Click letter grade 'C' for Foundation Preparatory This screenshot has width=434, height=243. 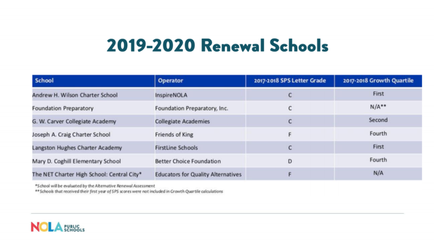(290, 108)
